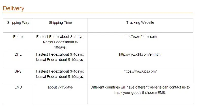Screen dimensions: 199x111
Task: Click the EMS tracking note text
Action: pyautogui.click(x=140, y=90)
